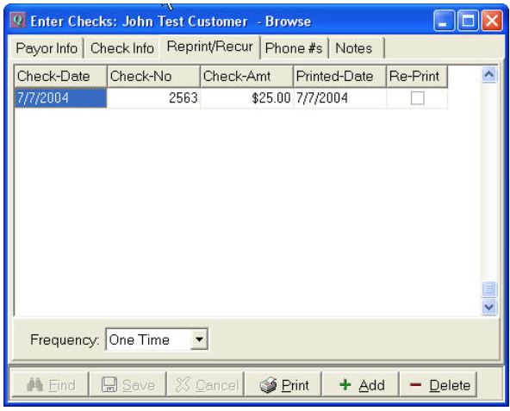Close the Enter Checks window
510x411 pixels.
tap(492, 20)
